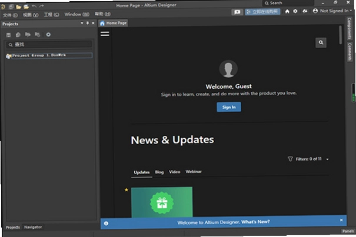Image resolution: width=356 pixels, height=237 pixels.
Task: Click the Home Page vertical scrollbar thumb
Action: tap(340, 35)
